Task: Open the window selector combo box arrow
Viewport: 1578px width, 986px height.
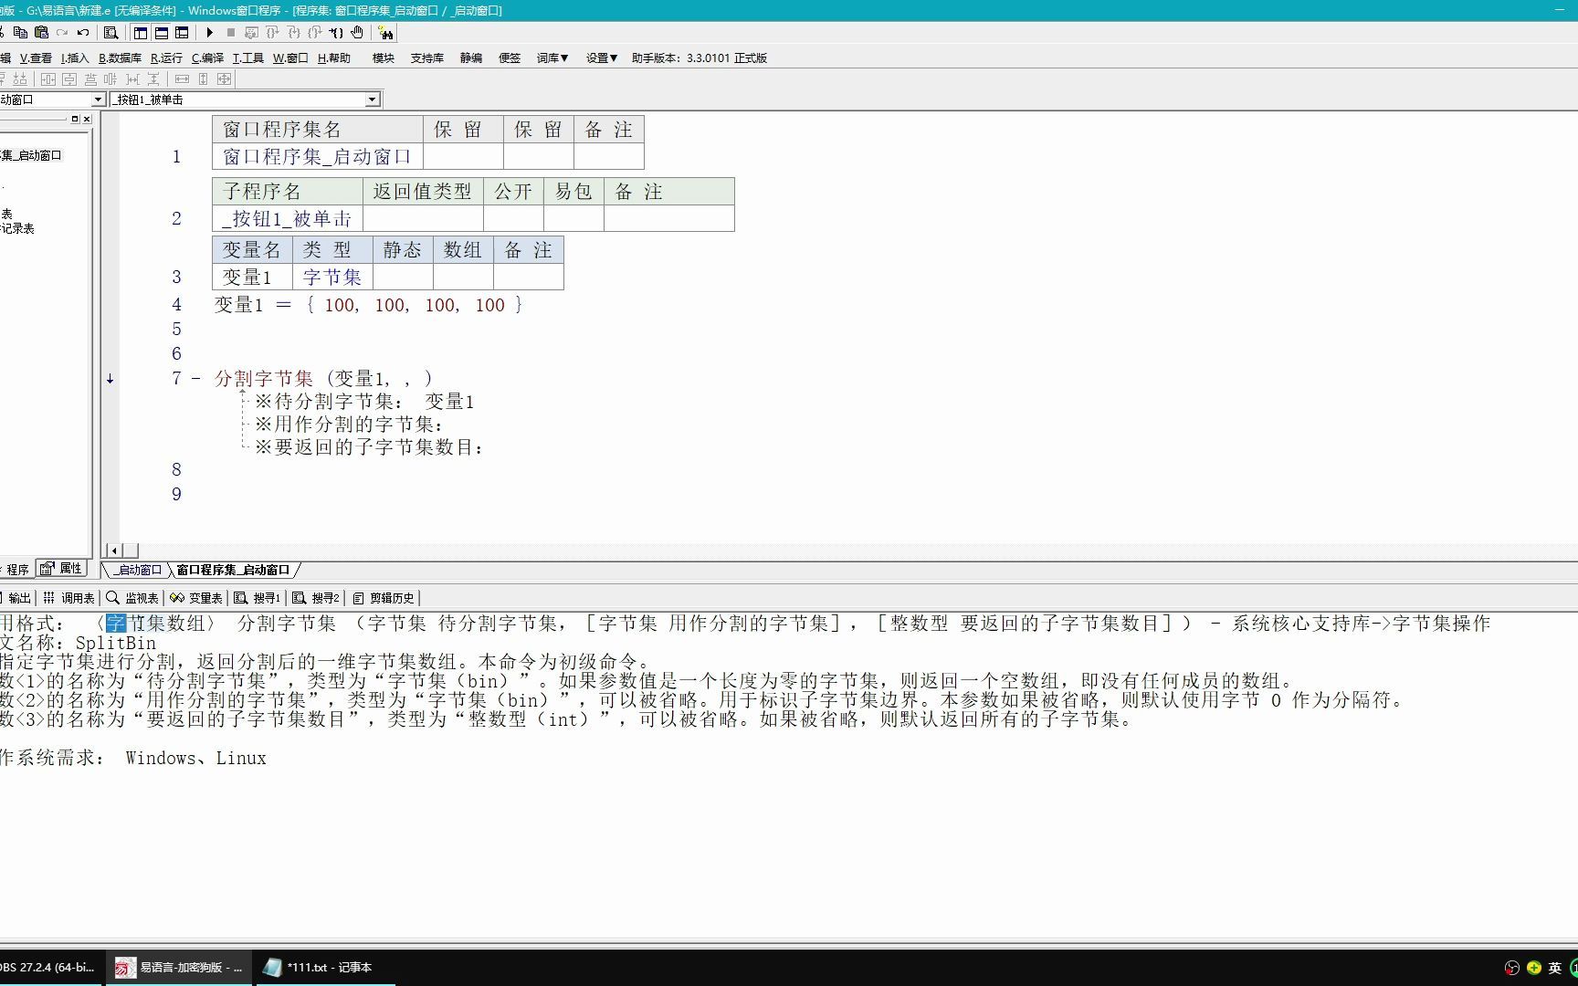Action: pos(98,100)
